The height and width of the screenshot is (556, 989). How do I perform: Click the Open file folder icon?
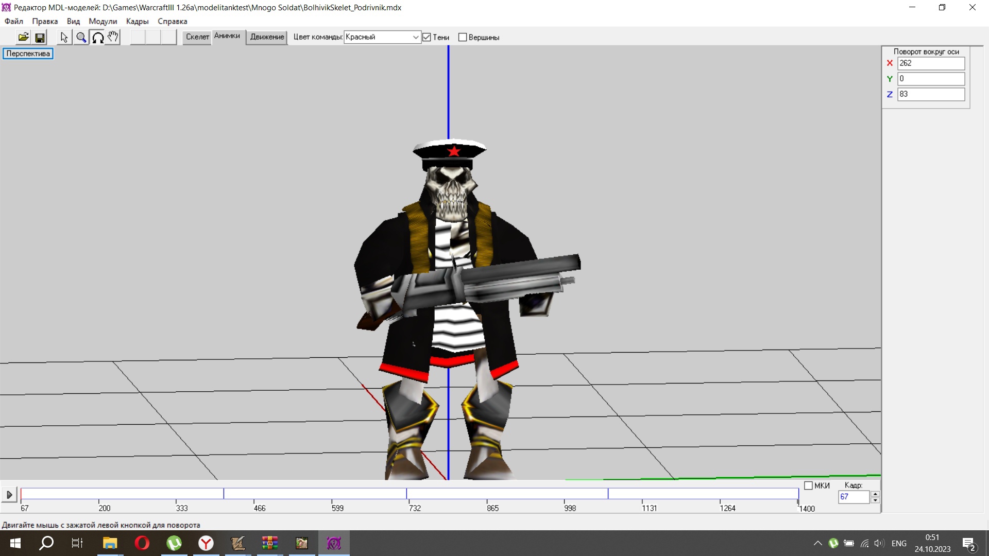(23, 37)
